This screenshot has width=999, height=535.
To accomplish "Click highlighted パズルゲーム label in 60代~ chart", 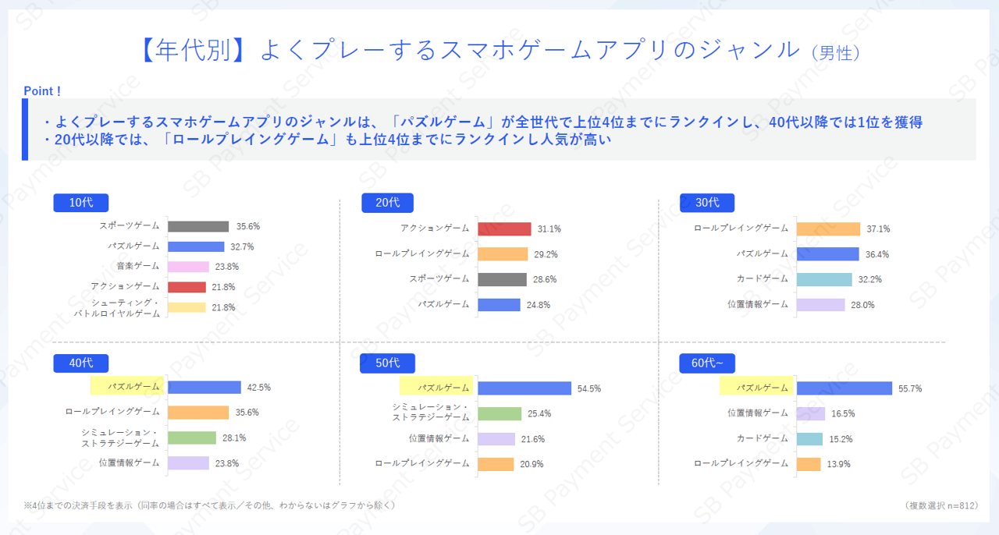I will 755,388.
